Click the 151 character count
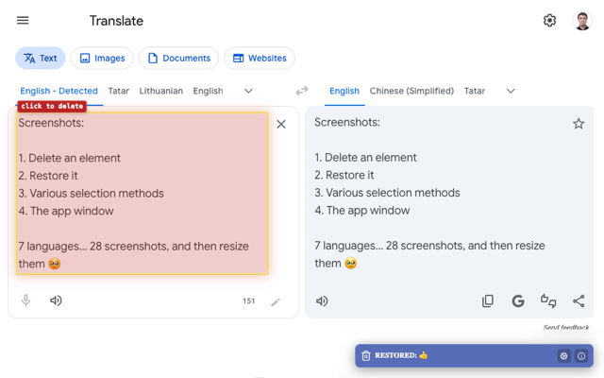Screen dimensions: 604x378 click(x=249, y=301)
